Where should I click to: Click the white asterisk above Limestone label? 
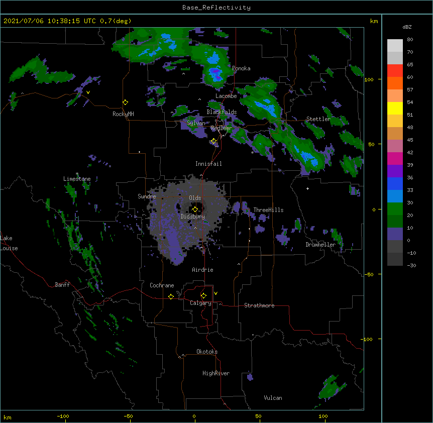[77, 174]
